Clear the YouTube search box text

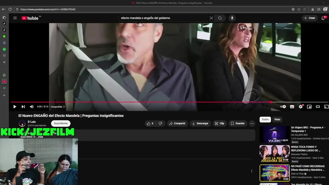pos(211,18)
